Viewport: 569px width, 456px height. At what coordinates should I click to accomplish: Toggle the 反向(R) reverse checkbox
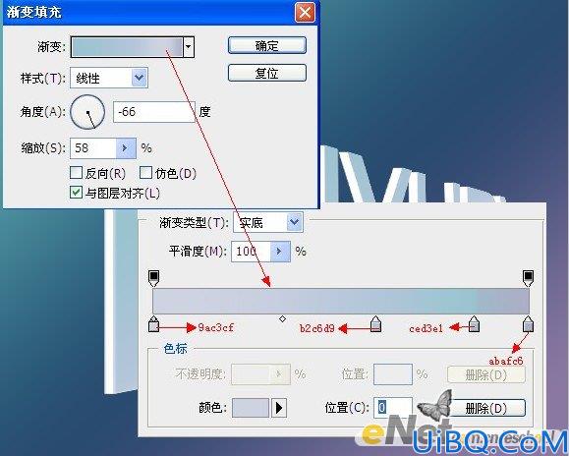(76, 172)
